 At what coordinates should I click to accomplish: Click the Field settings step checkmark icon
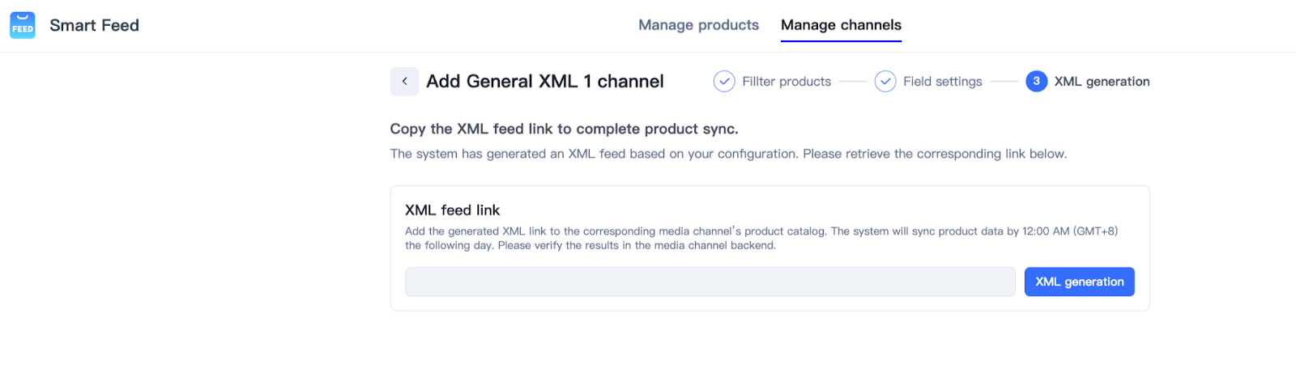click(x=885, y=82)
